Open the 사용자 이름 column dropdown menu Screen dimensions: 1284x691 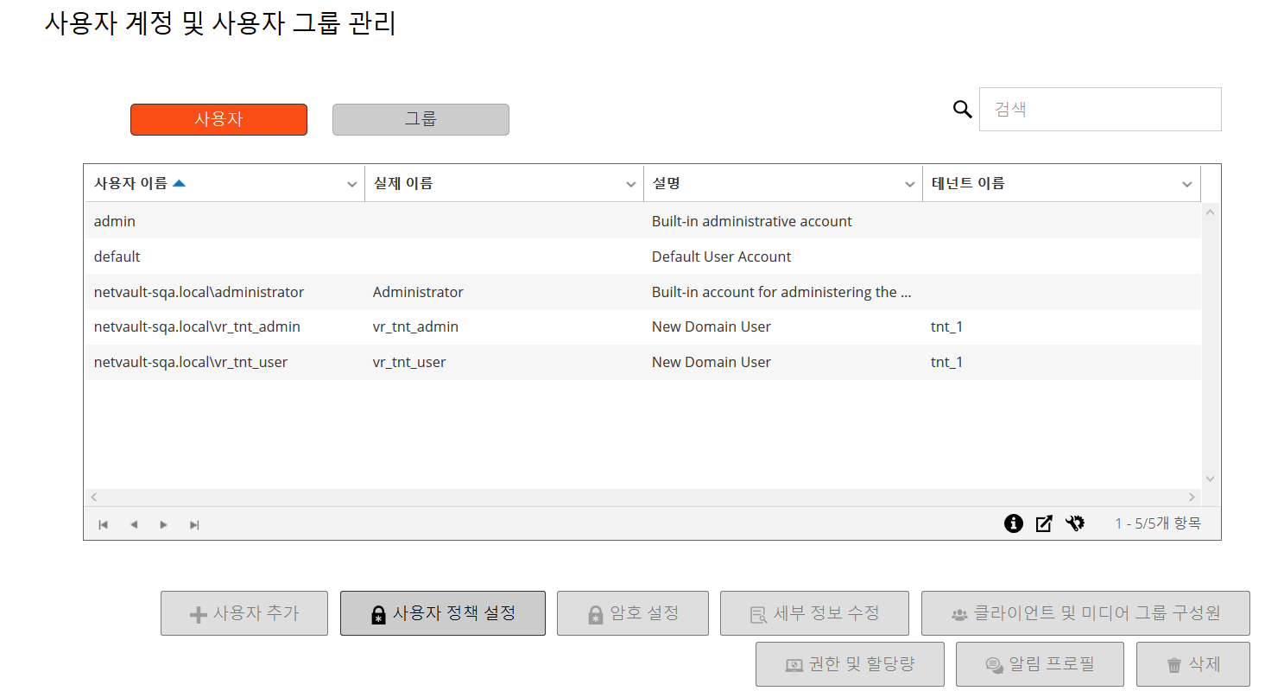[352, 184]
